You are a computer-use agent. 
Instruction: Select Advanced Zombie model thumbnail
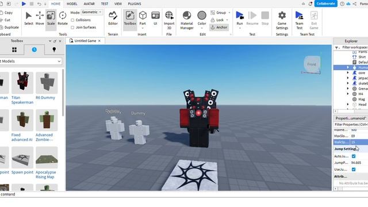pos(47,120)
